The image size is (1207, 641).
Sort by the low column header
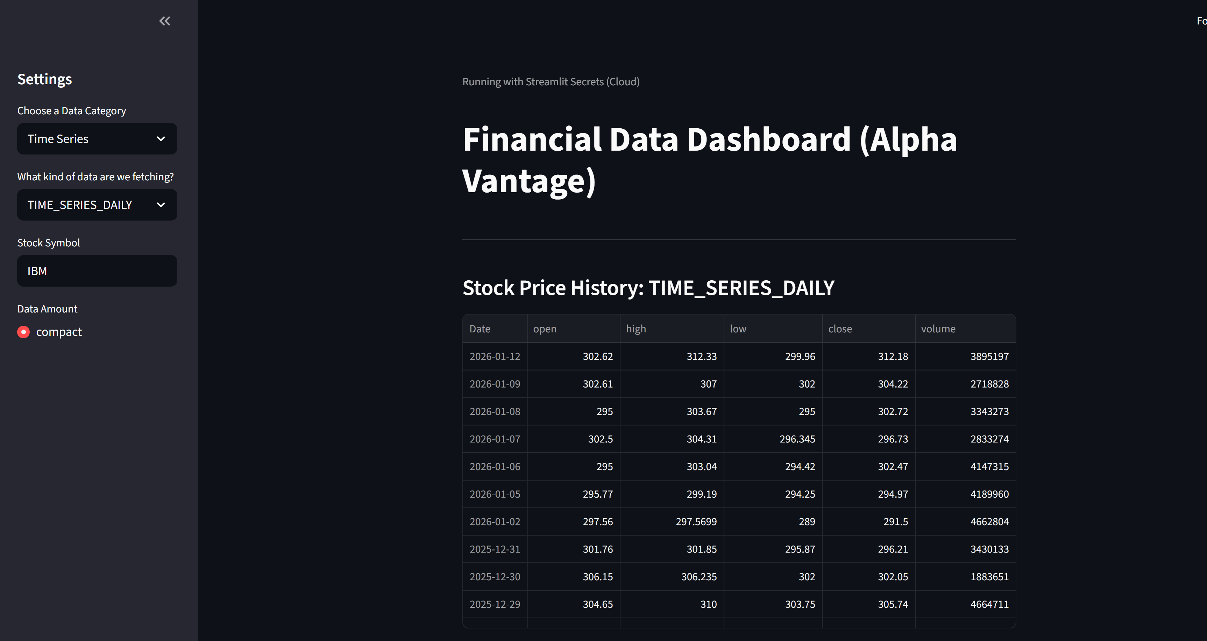coord(773,329)
